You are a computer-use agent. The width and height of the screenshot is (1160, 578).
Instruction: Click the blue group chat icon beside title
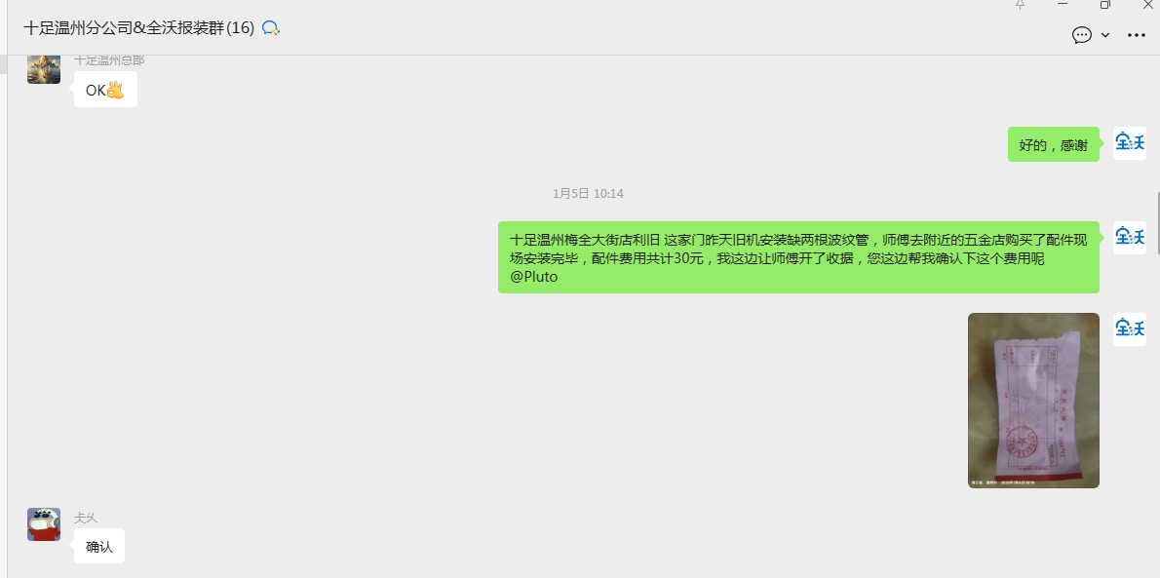pyautogui.click(x=271, y=28)
